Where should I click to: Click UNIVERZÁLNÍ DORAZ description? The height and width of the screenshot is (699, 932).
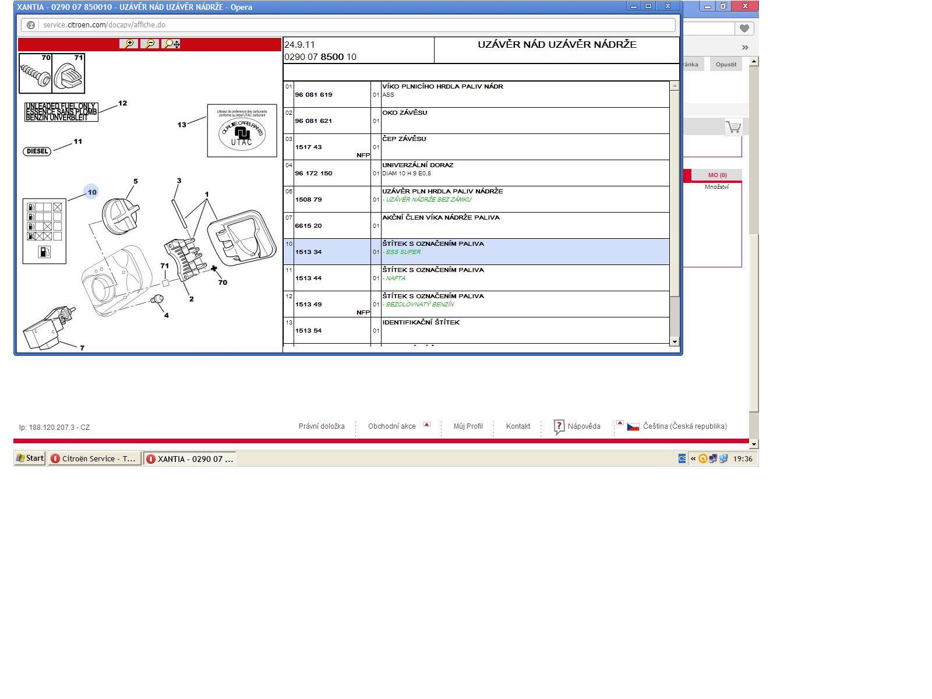pos(418,165)
